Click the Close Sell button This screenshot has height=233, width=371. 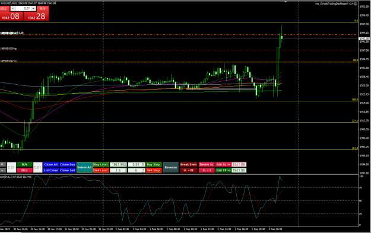(x=68, y=170)
